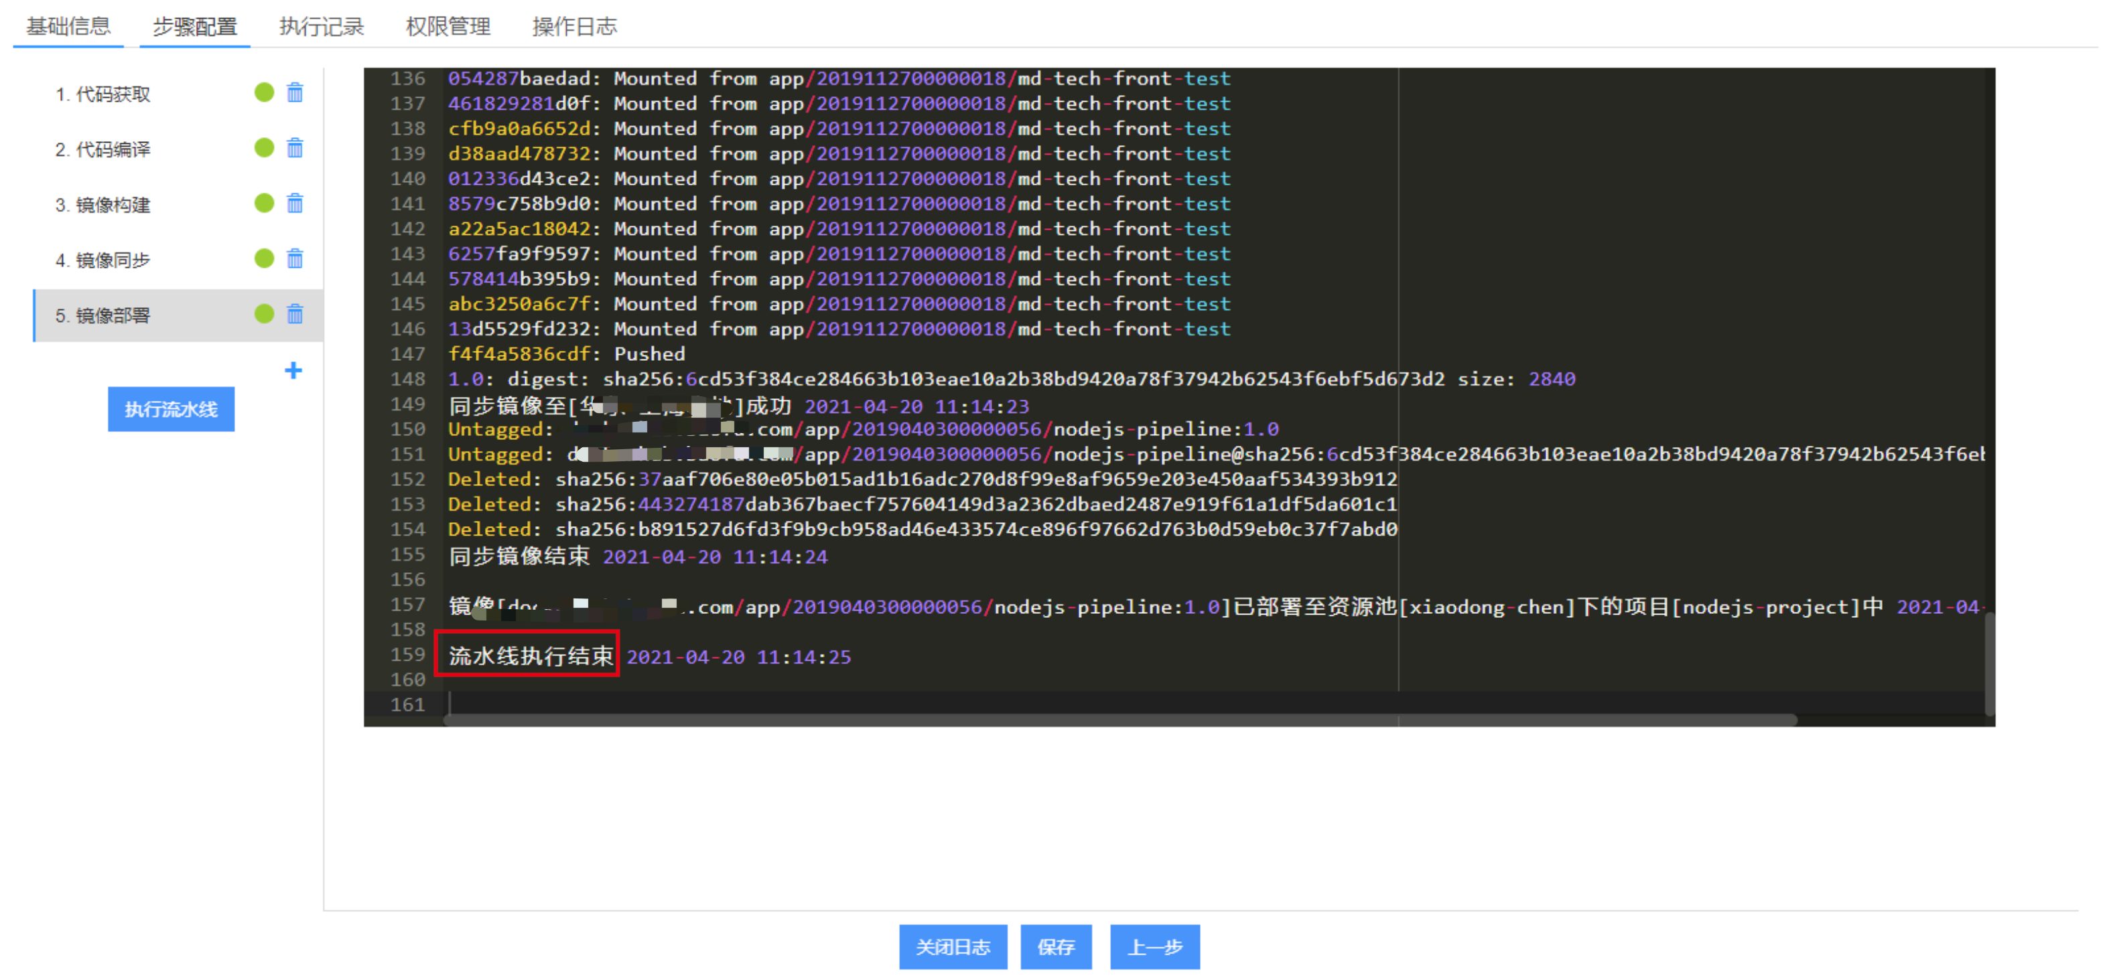This screenshot has width=2105, height=976.
Task: Select step 3. 镜像构建
Action: 103,205
